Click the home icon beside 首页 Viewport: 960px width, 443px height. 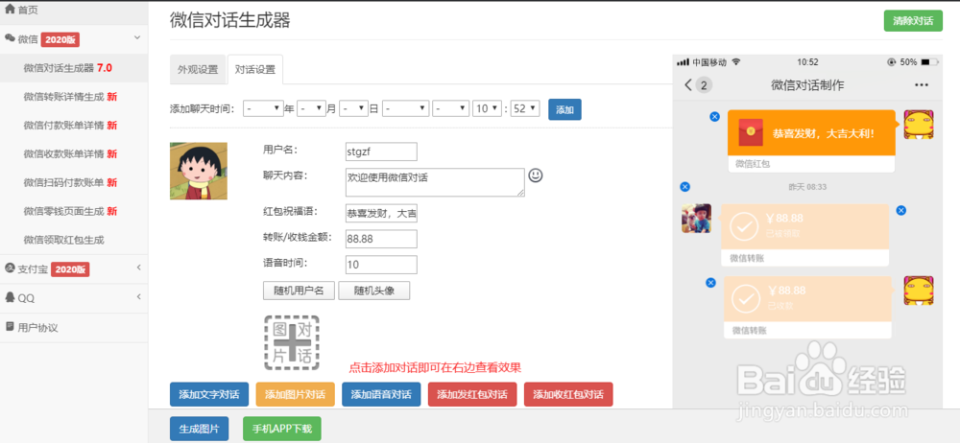coord(10,10)
